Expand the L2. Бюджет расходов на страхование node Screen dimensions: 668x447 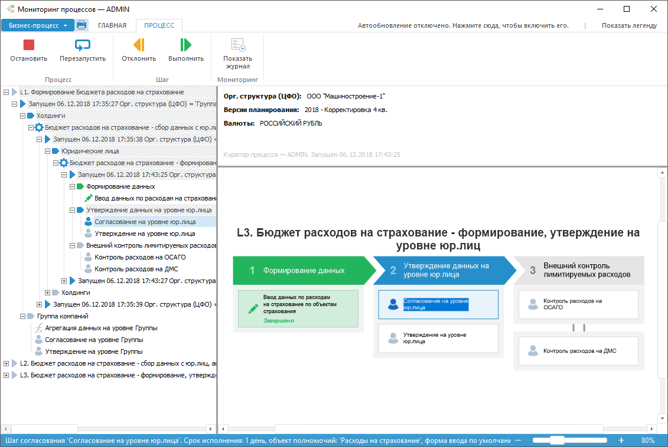tap(6, 363)
